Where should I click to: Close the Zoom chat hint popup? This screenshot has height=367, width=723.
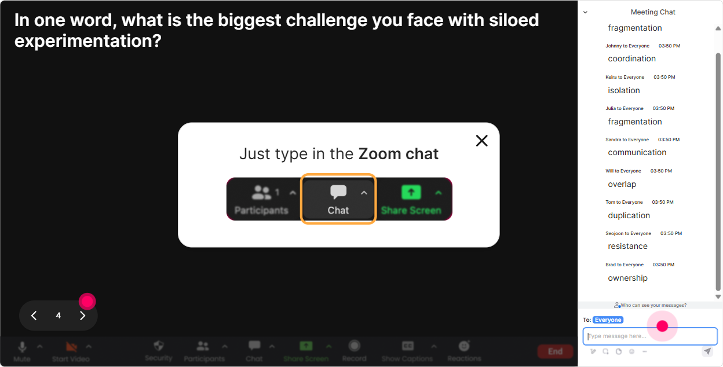click(x=481, y=141)
